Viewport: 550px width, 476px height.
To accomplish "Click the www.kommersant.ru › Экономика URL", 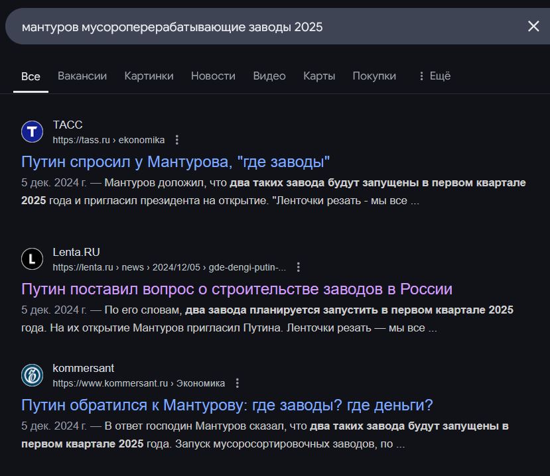I will pyautogui.click(x=139, y=383).
